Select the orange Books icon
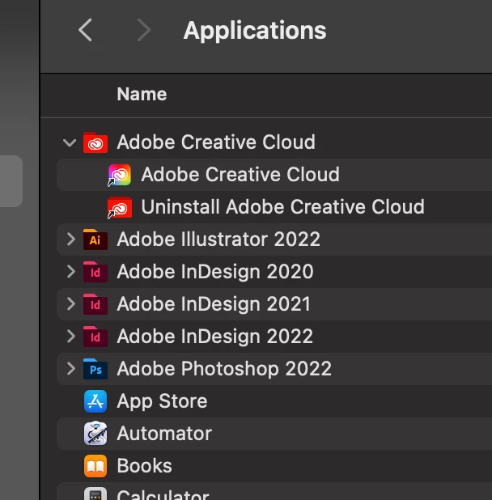Viewport: 492px width, 500px height. click(x=95, y=466)
